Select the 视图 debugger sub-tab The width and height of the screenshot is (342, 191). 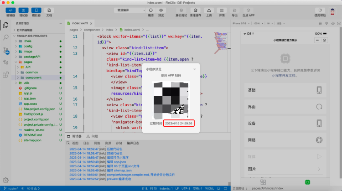(75, 143)
